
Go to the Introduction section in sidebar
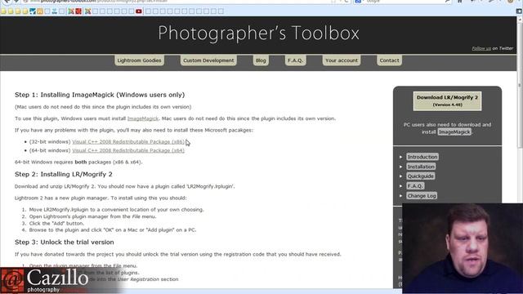pyautogui.click(x=422, y=157)
